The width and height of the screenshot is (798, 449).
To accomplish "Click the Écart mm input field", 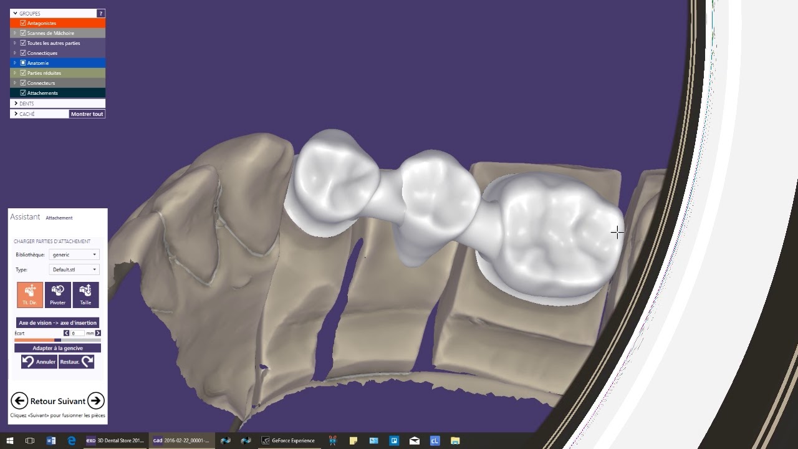I will pos(77,333).
